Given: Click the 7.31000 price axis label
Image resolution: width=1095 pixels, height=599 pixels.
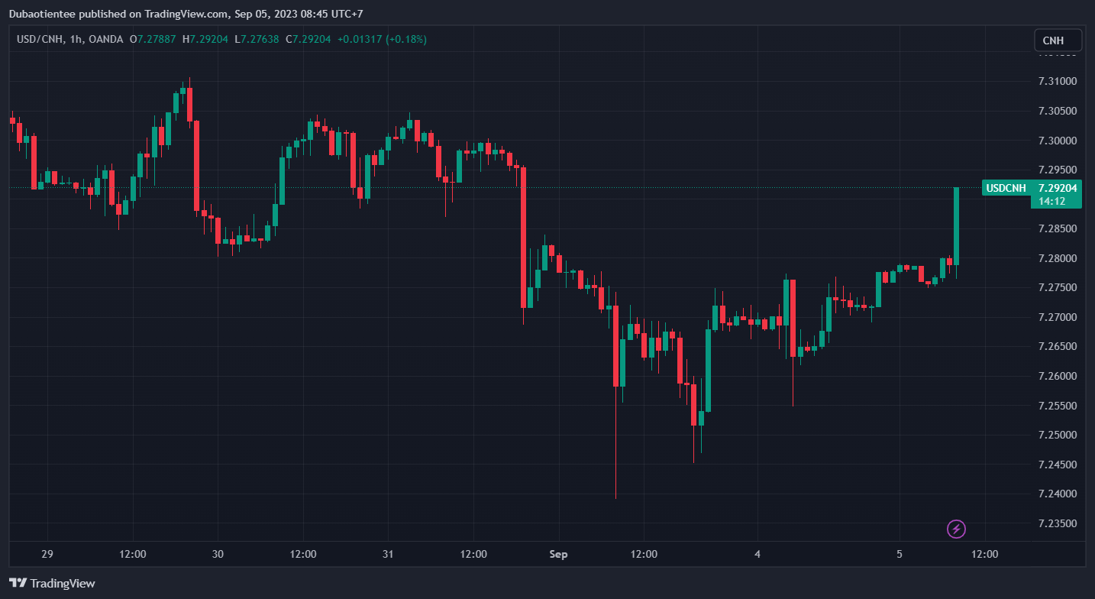Looking at the screenshot, I should [x=1058, y=82].
